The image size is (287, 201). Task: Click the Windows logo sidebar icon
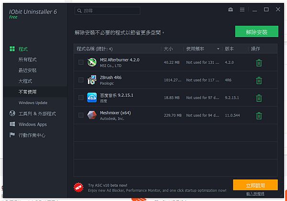(12, 124)
